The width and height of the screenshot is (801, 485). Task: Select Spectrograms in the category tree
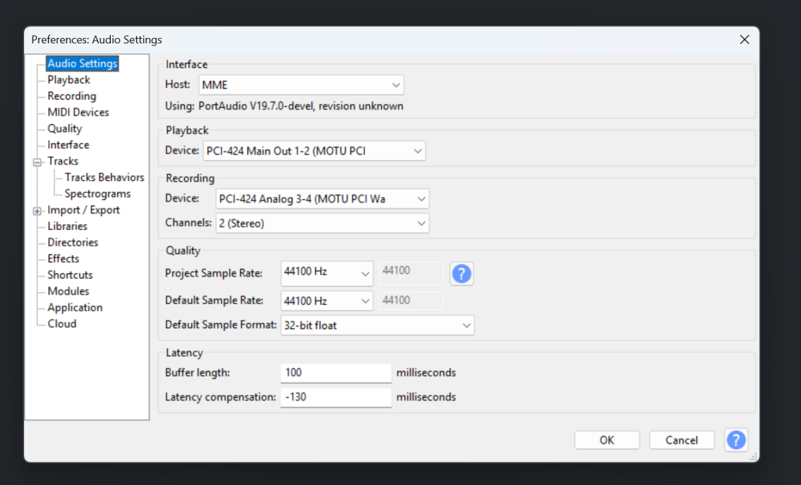click(x=97, y=193)
